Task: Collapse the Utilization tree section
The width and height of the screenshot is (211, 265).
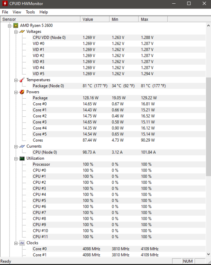Action: click(x=16, y=159)
